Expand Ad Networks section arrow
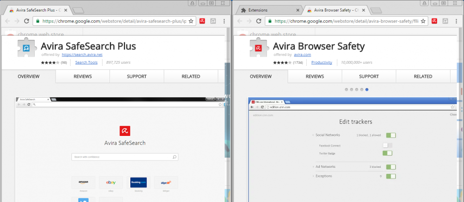This screenshot has height=202, width=464. [313, 167]
